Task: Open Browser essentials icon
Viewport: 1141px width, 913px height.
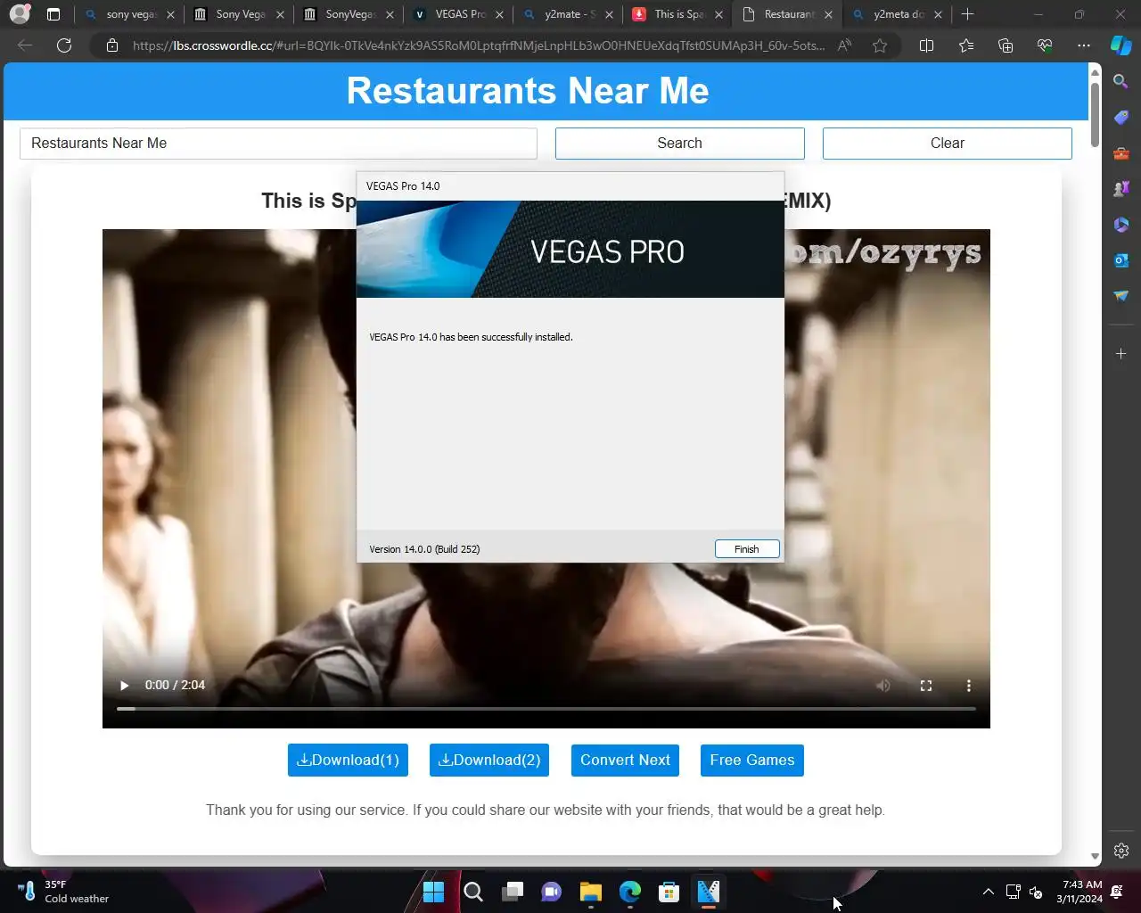Action: pyautogui.click(x=1045, y=45)
